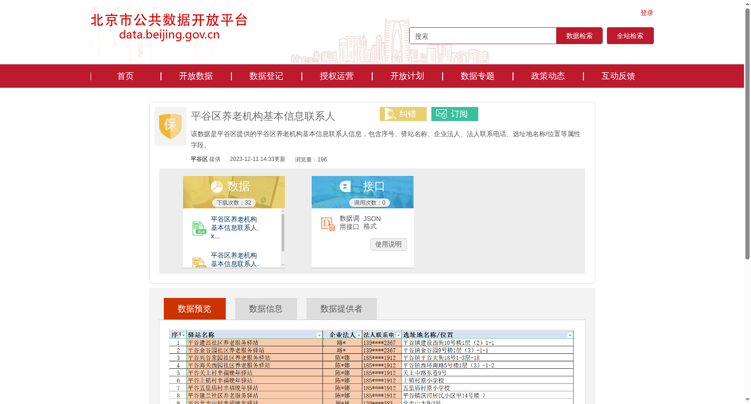This screenshot has height=404, width=751.
Task: Open the half-hidden 平谷区养老机构基本信息联系人 file link
Action: pos(235,260)
